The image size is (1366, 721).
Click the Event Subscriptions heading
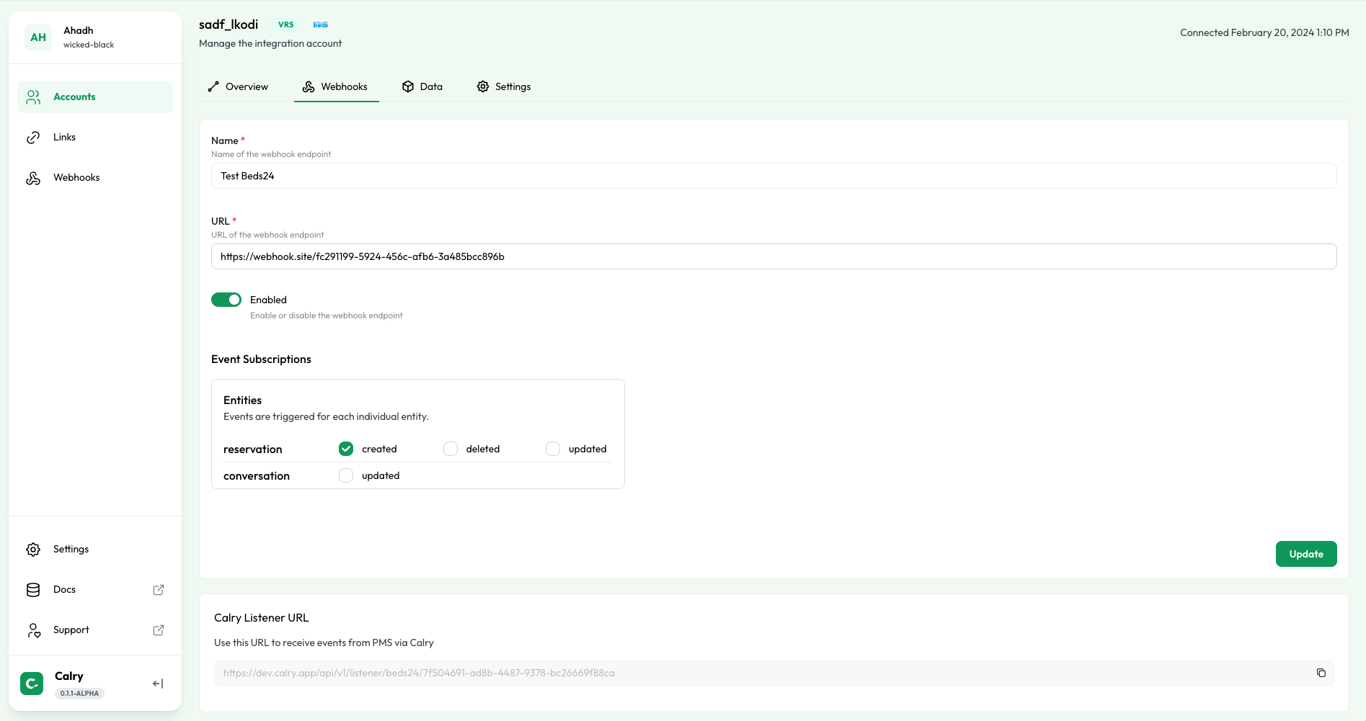click(261, 359)
